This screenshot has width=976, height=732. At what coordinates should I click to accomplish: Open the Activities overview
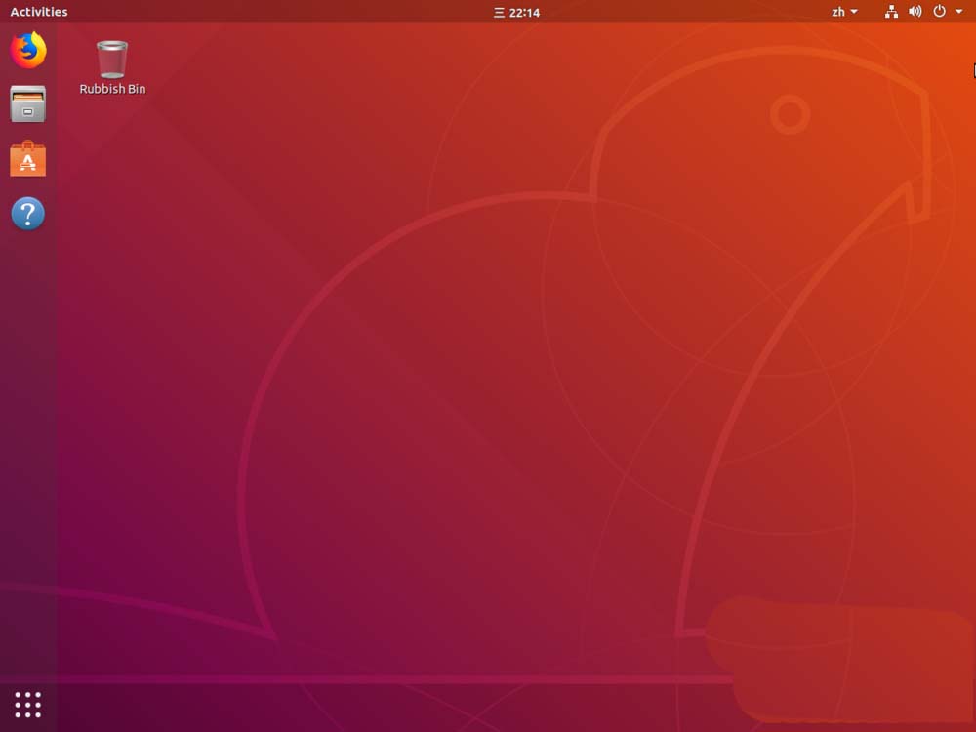pos(39,12)
